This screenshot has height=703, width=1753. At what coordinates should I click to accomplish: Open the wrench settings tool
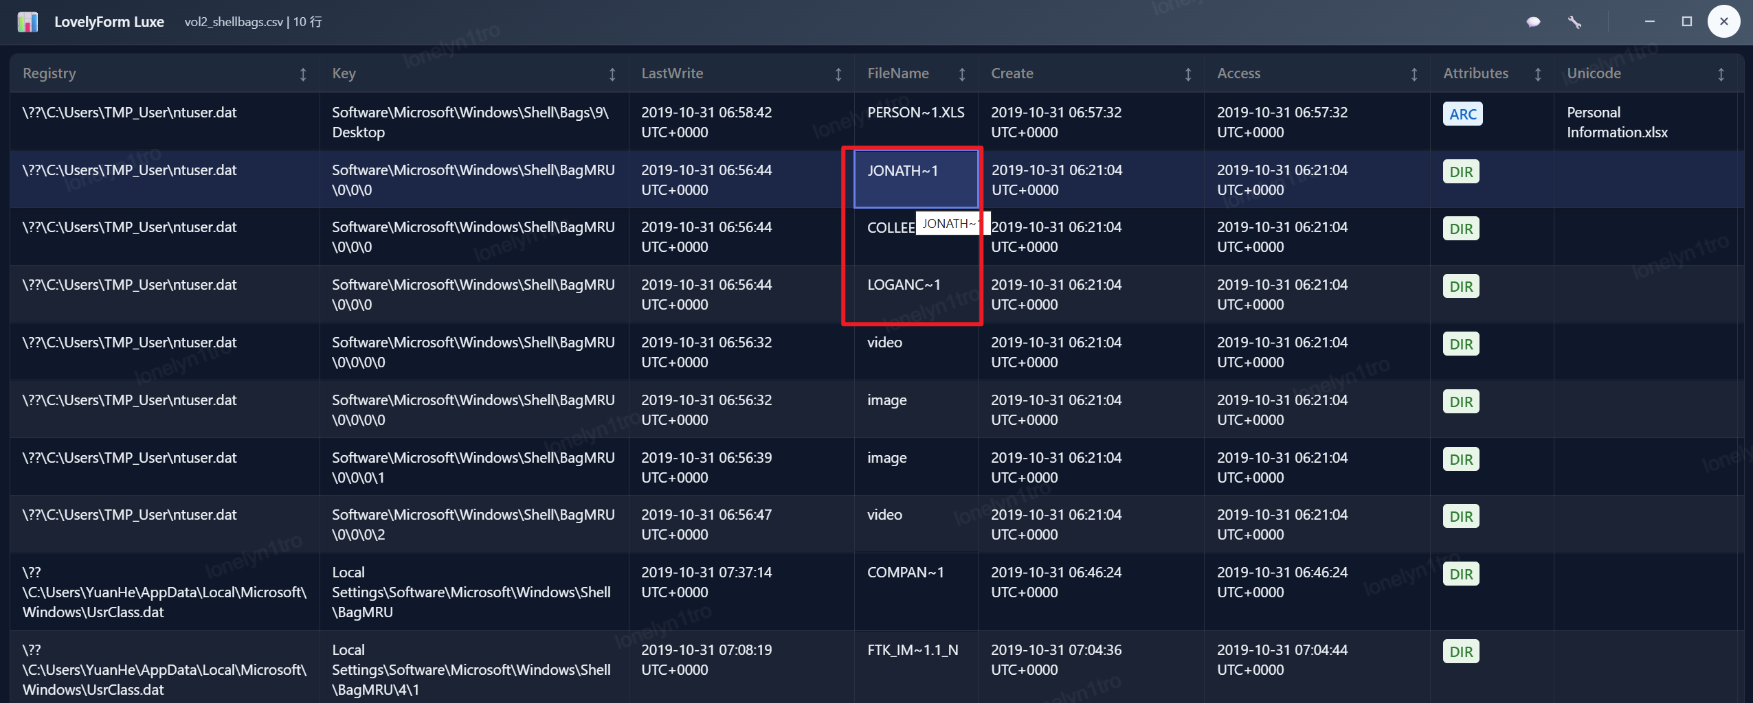click(x=1574, y=22)
